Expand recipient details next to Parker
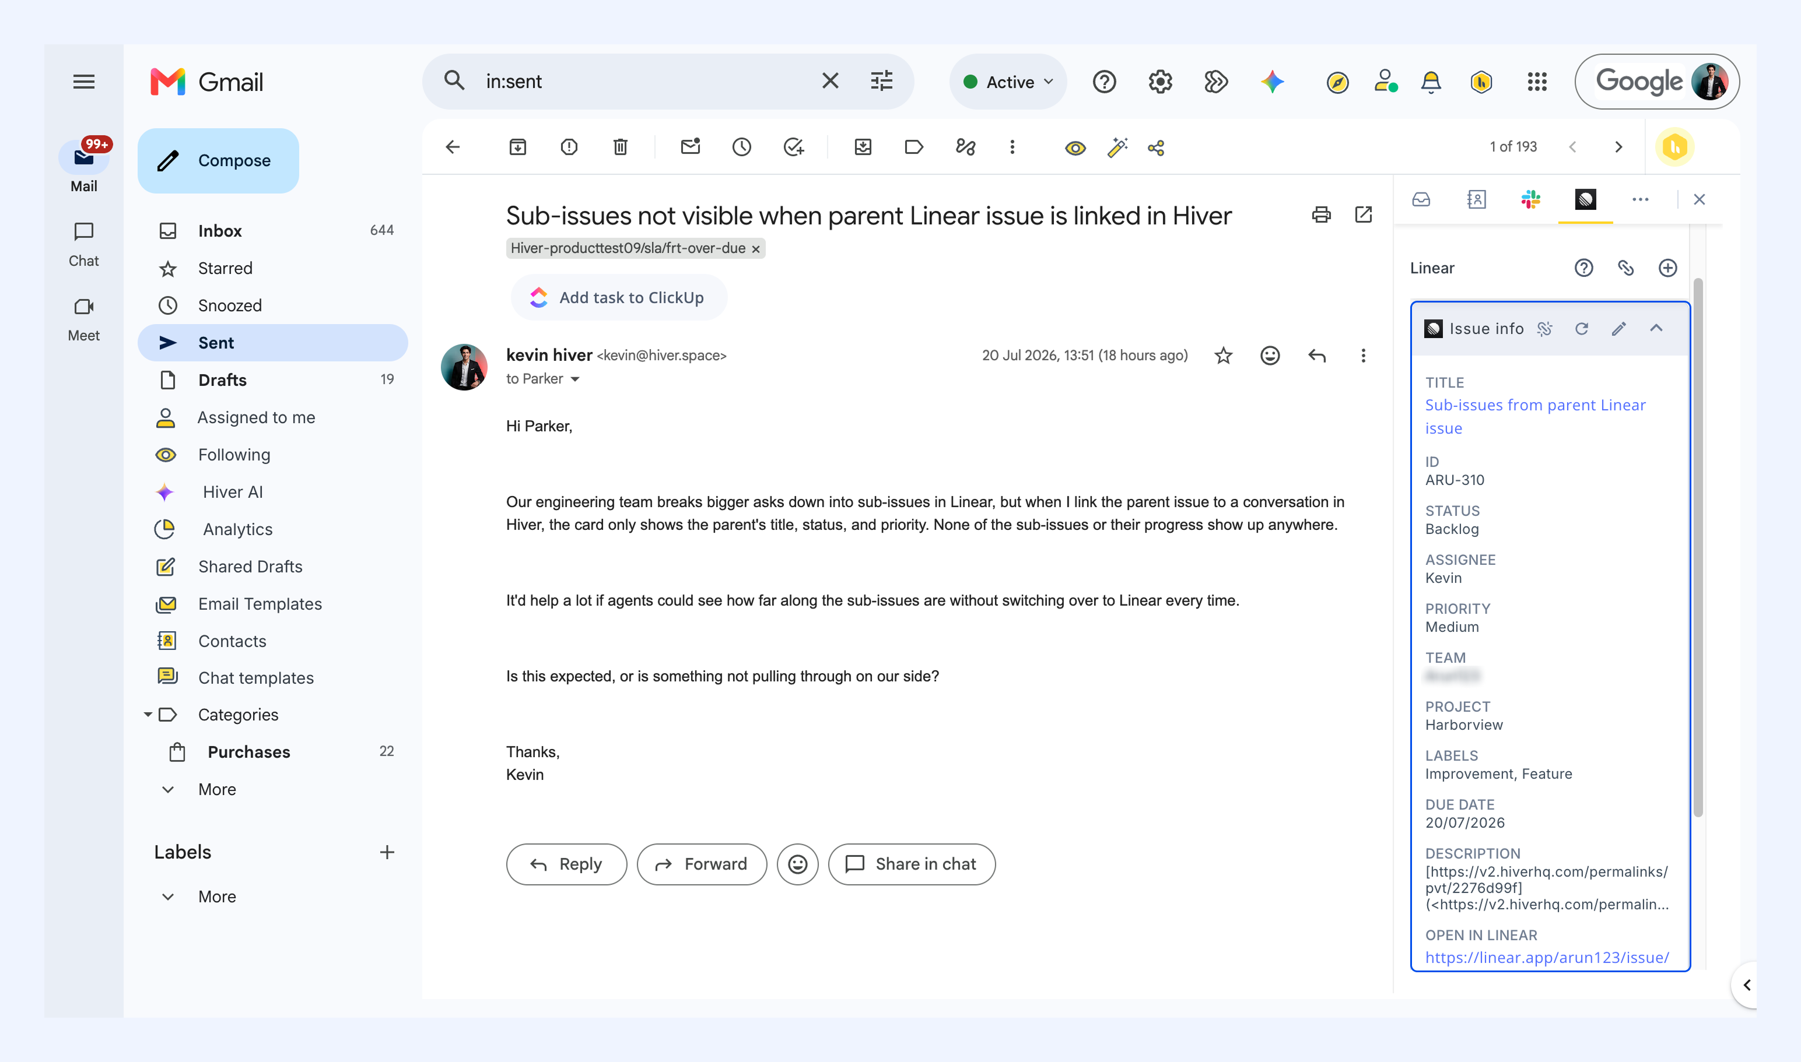Screen dimensions: 1801x1062 point(575,379)
